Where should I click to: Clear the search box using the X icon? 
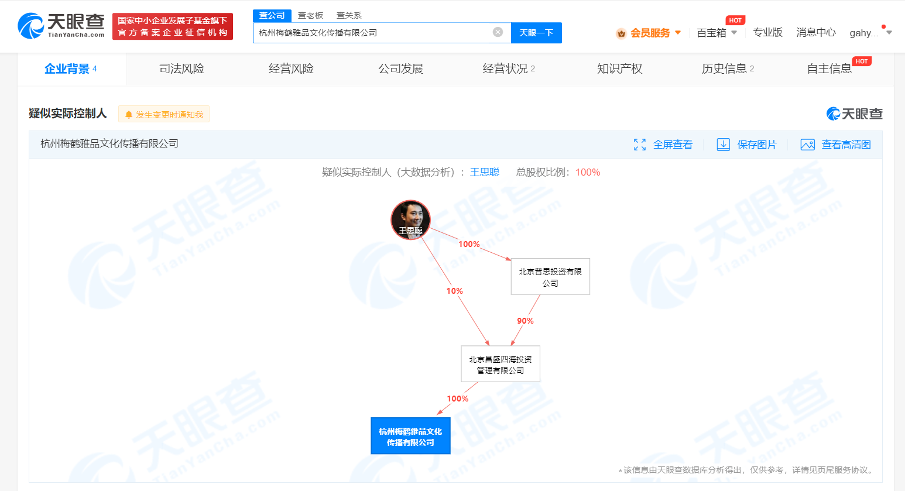coord(497,32)
